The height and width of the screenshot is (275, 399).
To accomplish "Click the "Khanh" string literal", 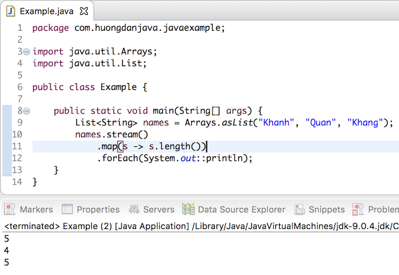I will 276,123.
